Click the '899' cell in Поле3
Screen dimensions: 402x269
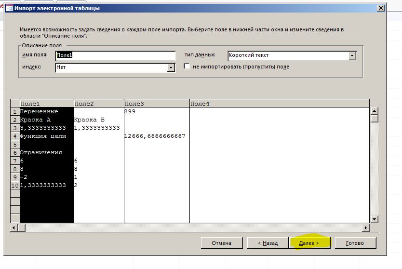point(157,111)
